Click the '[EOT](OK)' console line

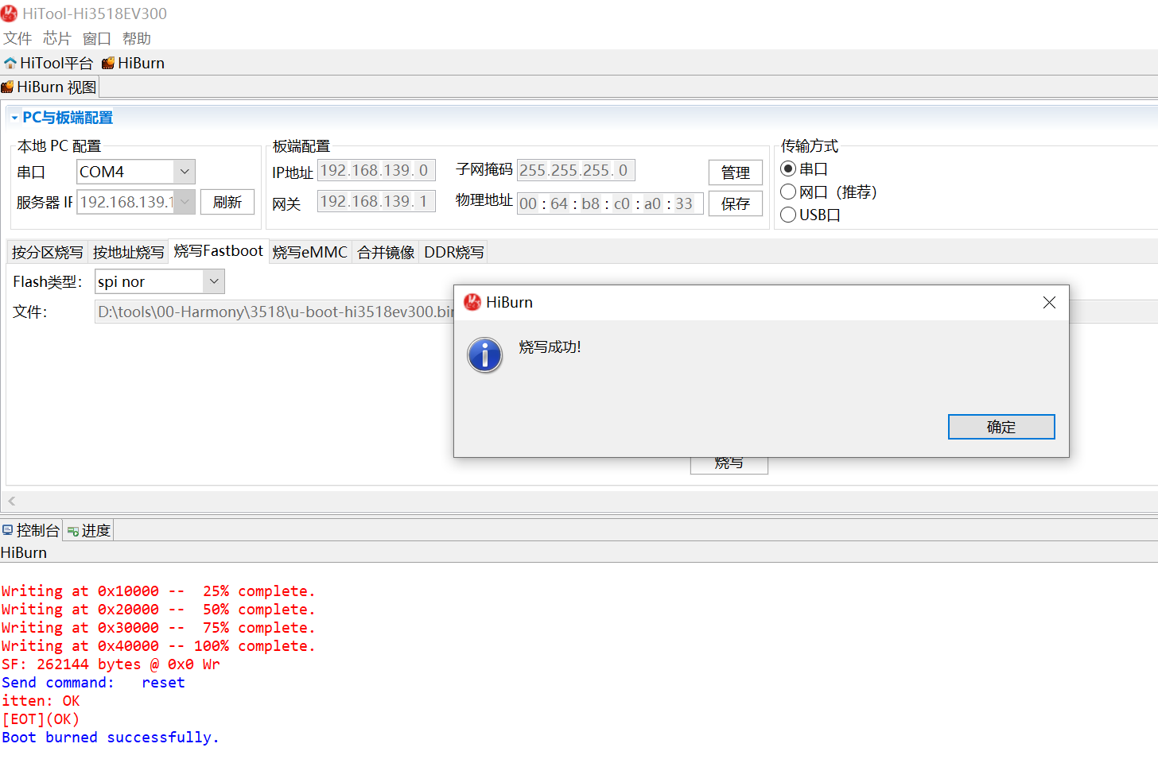[x=41, y=719]
